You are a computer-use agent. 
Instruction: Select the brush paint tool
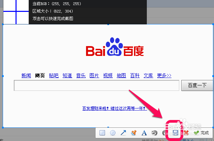point(134,133)
